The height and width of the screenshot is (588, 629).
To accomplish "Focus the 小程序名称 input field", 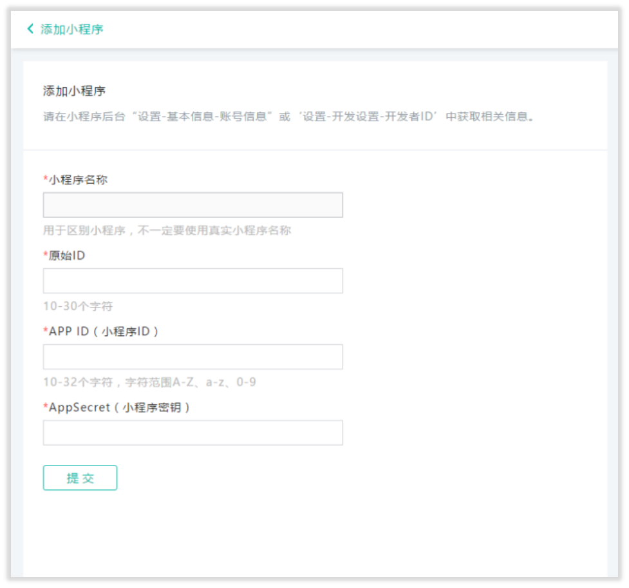I will 192,205.
